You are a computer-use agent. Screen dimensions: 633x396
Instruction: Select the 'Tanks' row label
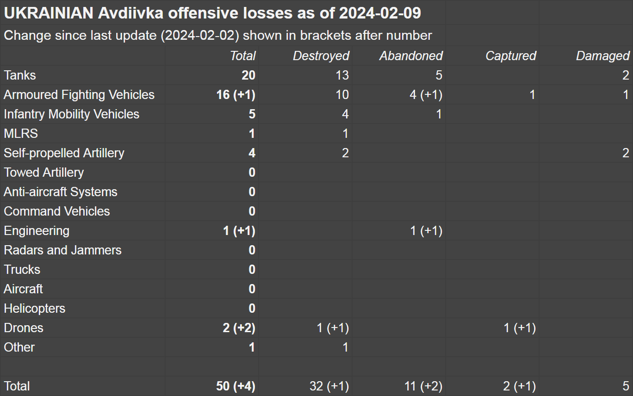20,75
